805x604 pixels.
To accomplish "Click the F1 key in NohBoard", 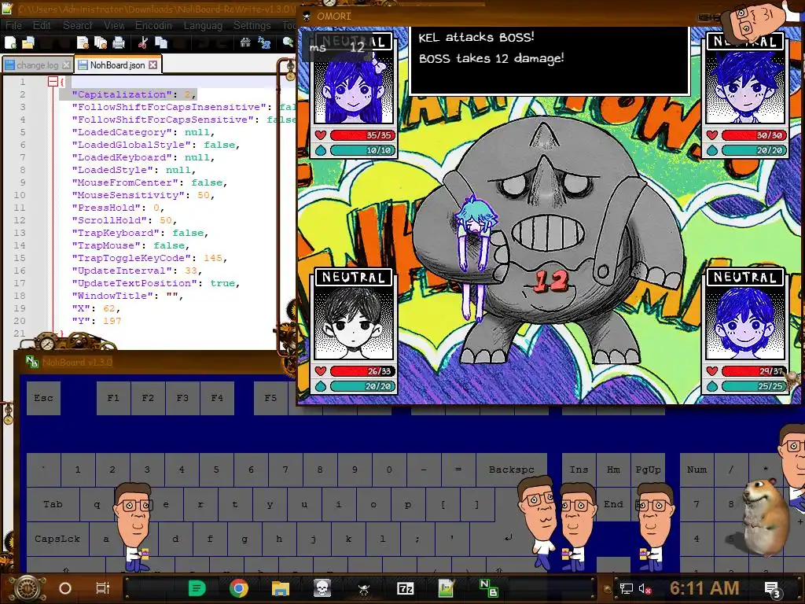I will (113, 398).
